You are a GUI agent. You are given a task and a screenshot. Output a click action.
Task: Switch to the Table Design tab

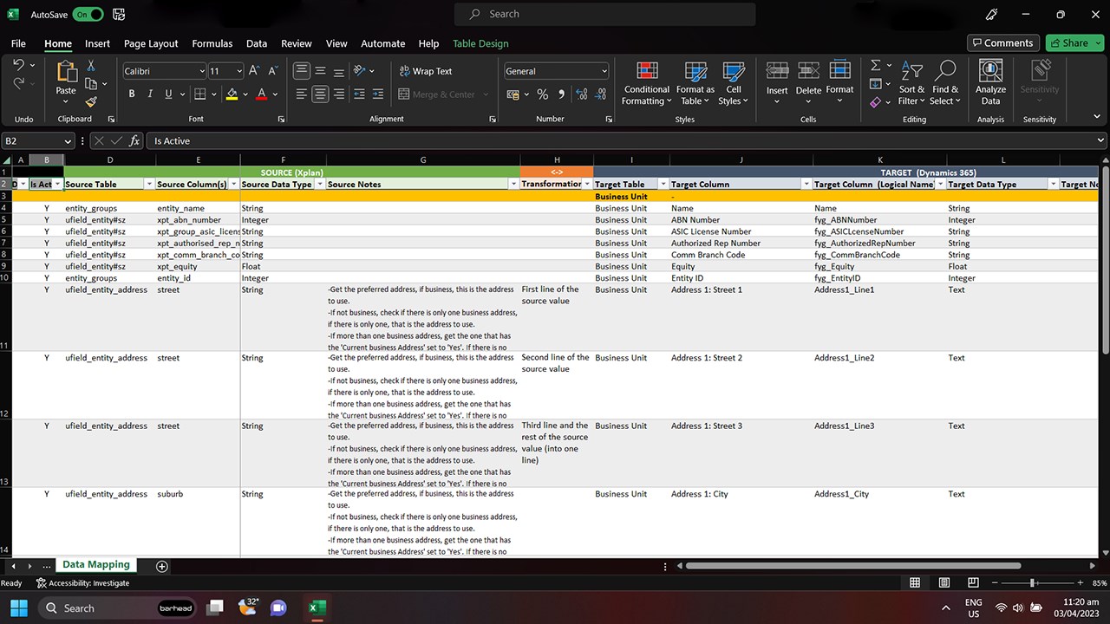[x=480, y=43]
